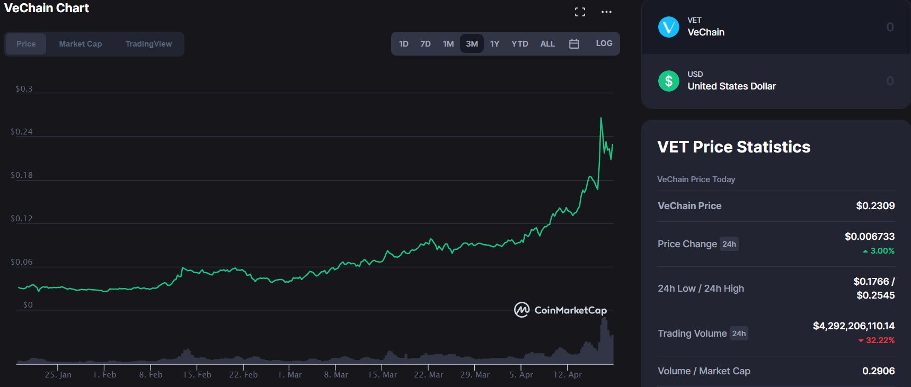Select the ALL time range option
Image resolution: width=911 pixels, height=387 pixels.
[x=547, y=43]
